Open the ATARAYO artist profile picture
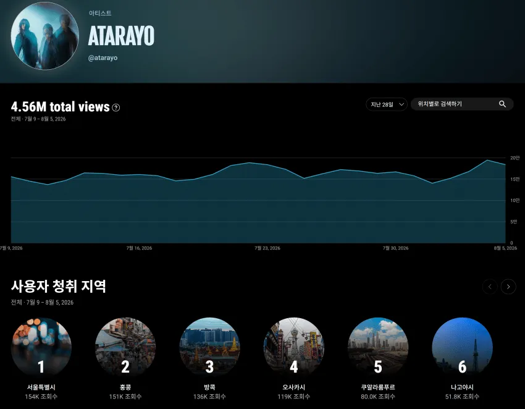Screen dimensions: 525x409 [45, 36]
